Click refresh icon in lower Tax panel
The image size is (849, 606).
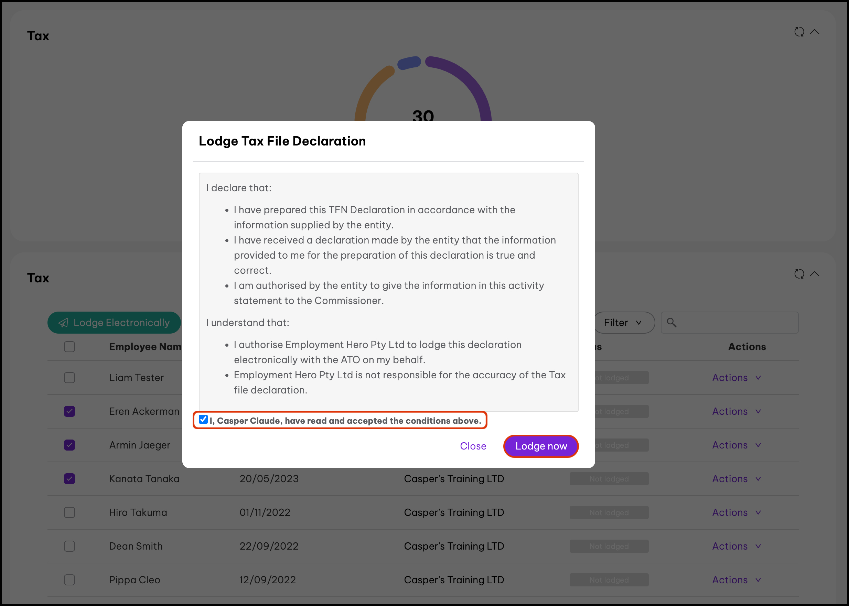point(799,274)
